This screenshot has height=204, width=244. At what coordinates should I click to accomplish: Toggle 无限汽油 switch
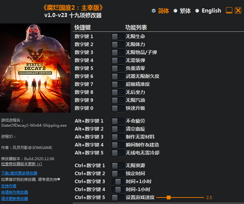click(118, 100)
